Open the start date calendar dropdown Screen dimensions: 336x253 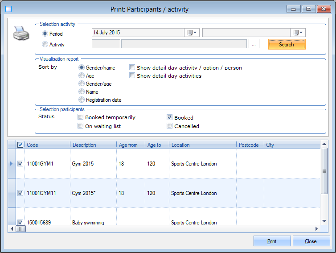pos(193,33)
